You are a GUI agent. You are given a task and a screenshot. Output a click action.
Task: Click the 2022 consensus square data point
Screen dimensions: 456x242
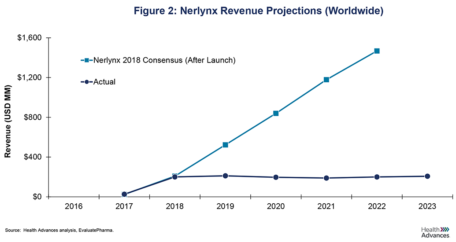tap(377, 51)
